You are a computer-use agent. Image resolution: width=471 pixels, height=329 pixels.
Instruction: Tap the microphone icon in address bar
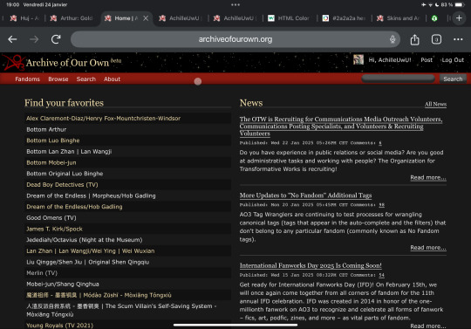392,39
